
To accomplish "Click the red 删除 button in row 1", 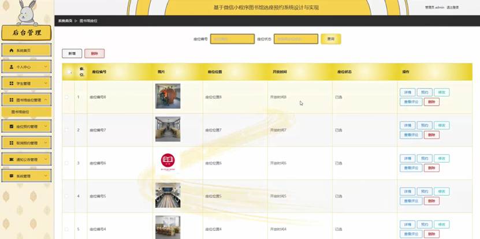I will point(431,102).
